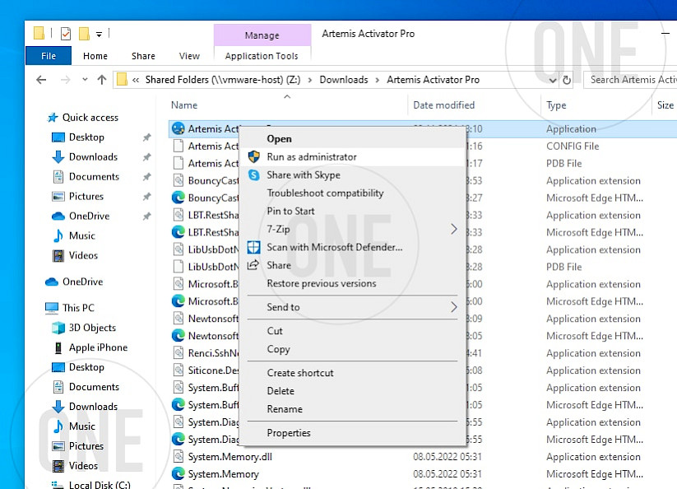Viewport: 677px width, 489px height.
Task: Expand the 7-Zip submenu arrow
Action: point(454,229)
